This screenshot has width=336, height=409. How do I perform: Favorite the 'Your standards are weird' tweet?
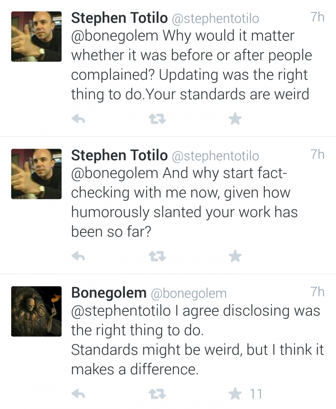pyautogui.click(x=235, y=119)
